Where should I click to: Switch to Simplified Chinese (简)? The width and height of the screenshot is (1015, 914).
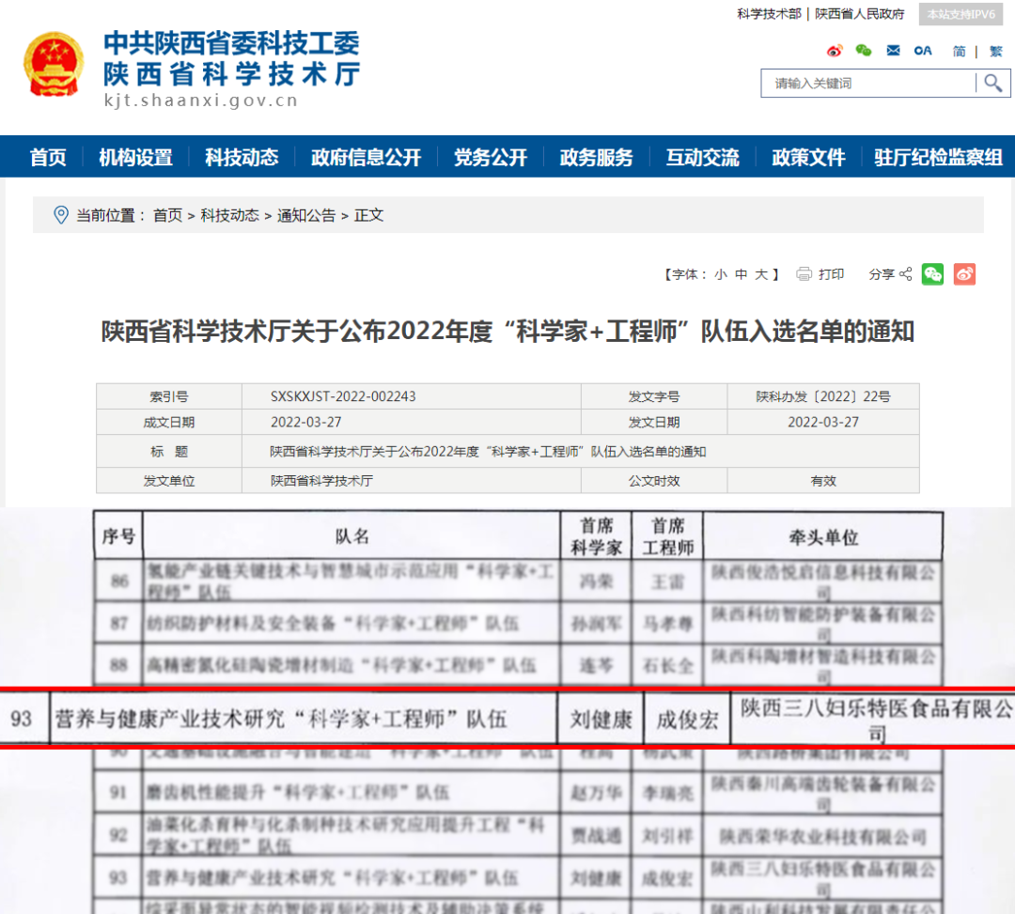click(x=959, y=51)
